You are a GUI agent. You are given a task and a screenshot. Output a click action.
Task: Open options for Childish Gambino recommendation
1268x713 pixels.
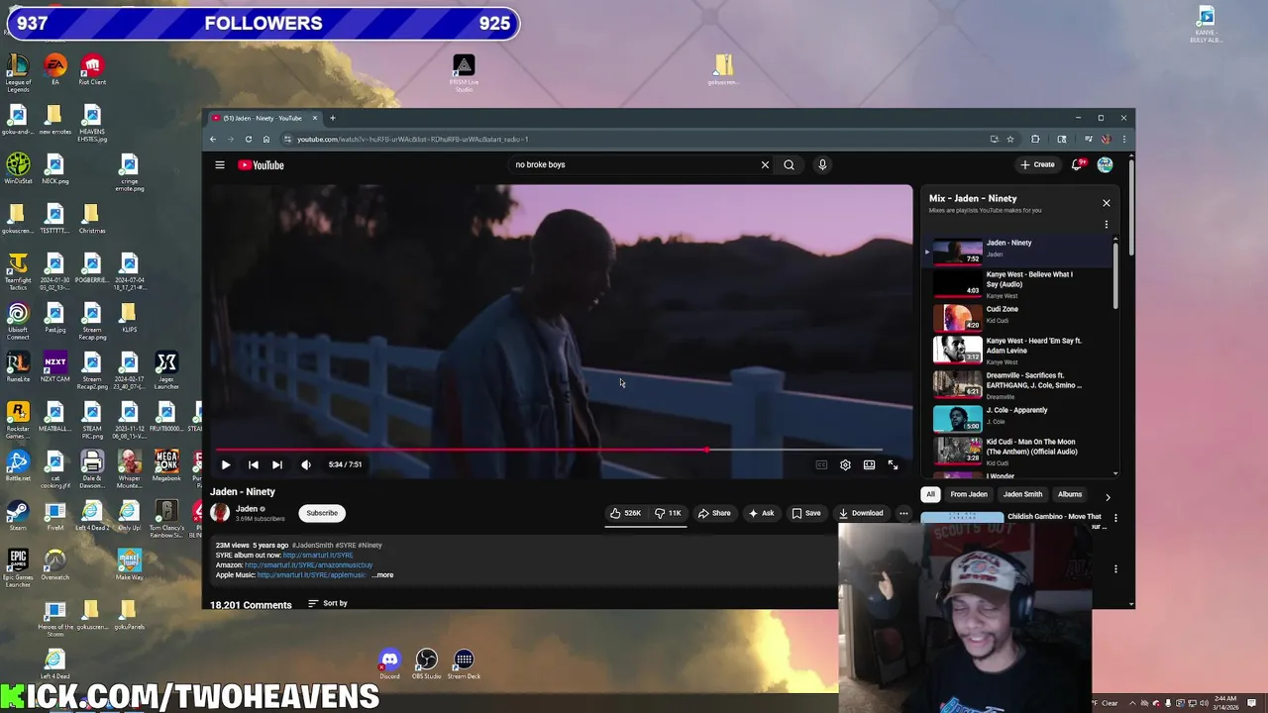1115,518
